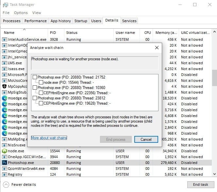
Task: Switch to the Startup tab
Action: tap(81, 21)
